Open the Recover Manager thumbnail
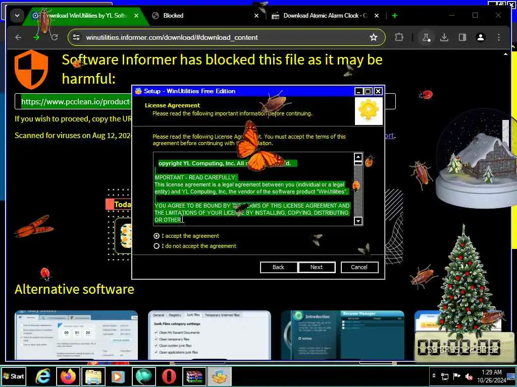 point(343,335)
